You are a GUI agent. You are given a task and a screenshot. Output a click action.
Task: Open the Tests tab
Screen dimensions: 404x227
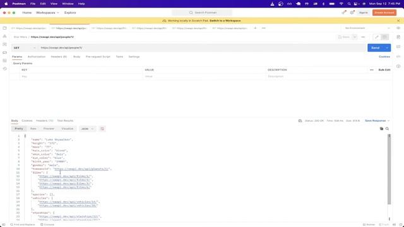[x=119, y=57]
